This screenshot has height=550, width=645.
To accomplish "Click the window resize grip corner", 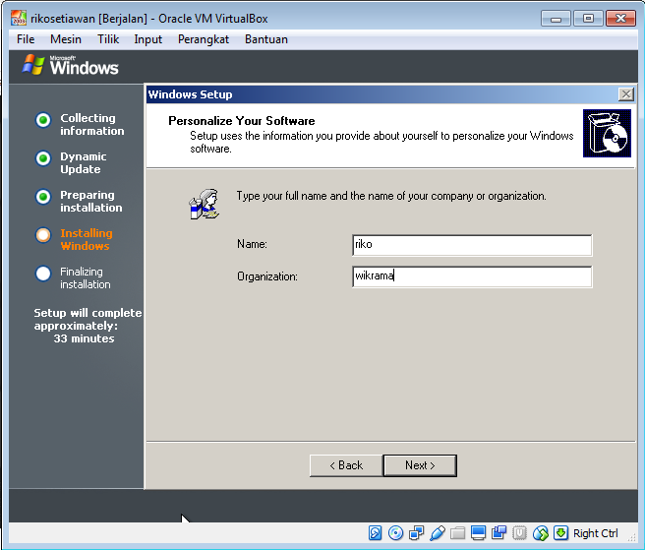I will coord(631,536).
